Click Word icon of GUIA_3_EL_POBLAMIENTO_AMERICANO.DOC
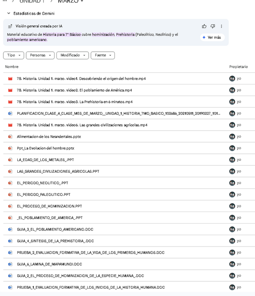Viewport: 255px width, 296px height. (x=10, y=229)
